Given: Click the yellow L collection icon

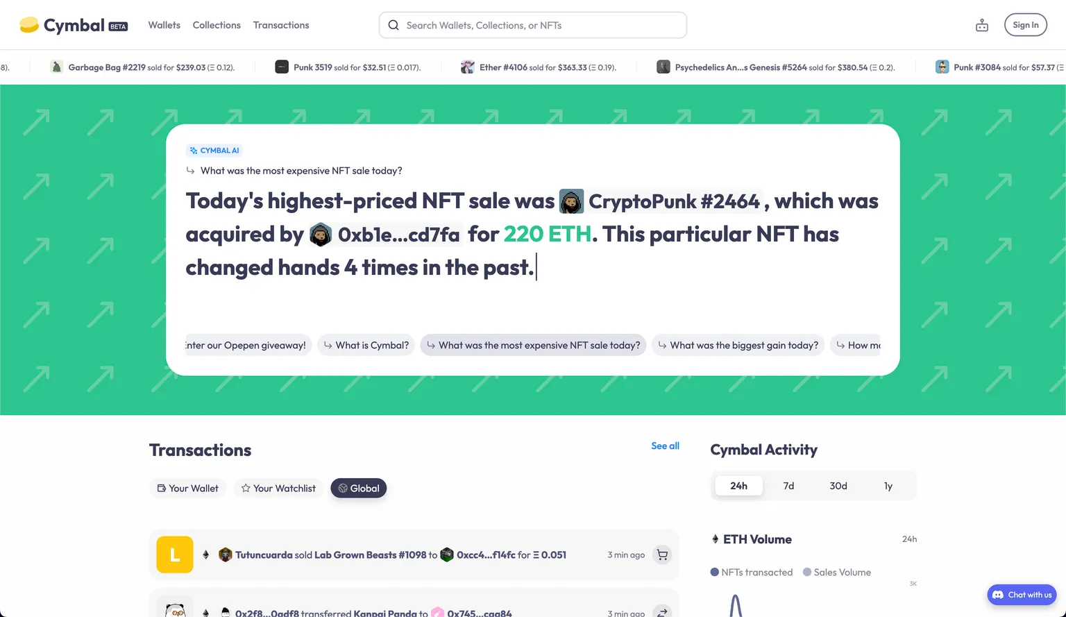Looking at the screenshot, I should tap(175, 555).
